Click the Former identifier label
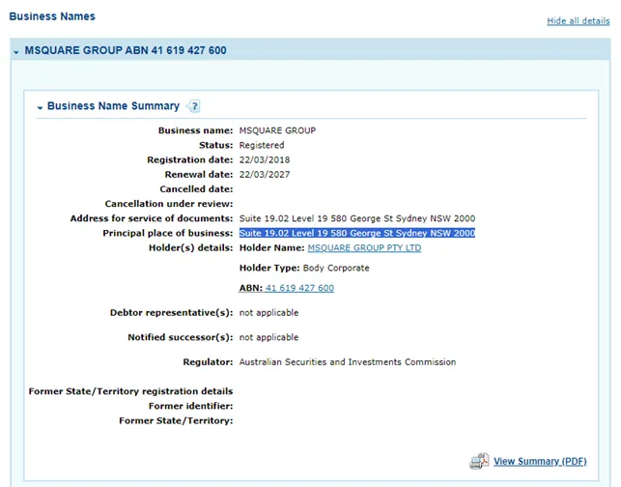Image resolution: width=621 pixels, height=487 pixels. 190,406
